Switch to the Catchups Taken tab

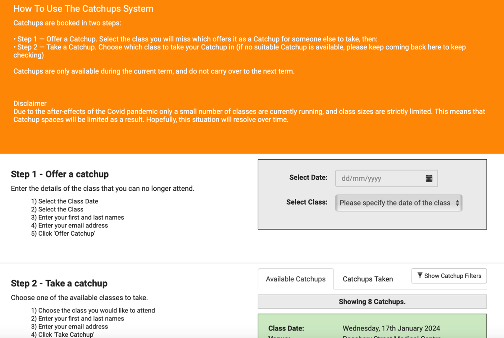click(368, 279)
